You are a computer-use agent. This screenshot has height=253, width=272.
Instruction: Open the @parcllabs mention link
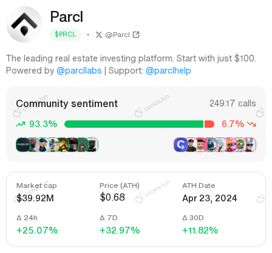point(79,71)
